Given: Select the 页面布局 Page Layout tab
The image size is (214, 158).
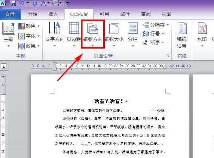Looking at the screenshot, I should click(x=79, y=14).
